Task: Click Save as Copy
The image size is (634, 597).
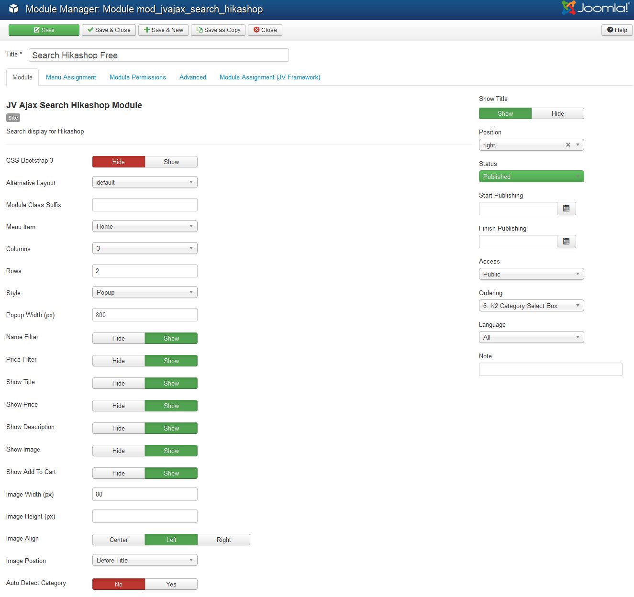Action: [x=218, y=30]
